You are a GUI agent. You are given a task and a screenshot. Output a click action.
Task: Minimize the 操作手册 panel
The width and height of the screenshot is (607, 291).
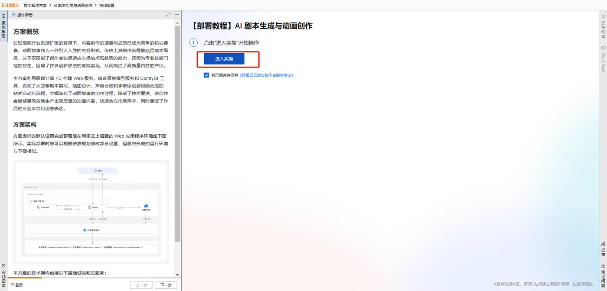point(176,15)
